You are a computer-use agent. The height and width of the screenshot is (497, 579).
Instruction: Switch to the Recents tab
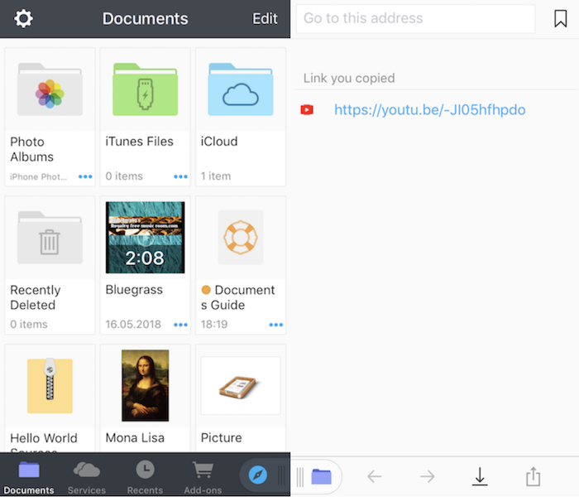[145, 476]
